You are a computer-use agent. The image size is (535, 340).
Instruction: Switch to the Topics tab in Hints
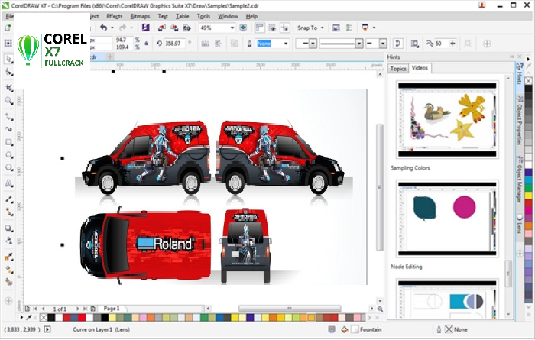click(x=398, y=69)
